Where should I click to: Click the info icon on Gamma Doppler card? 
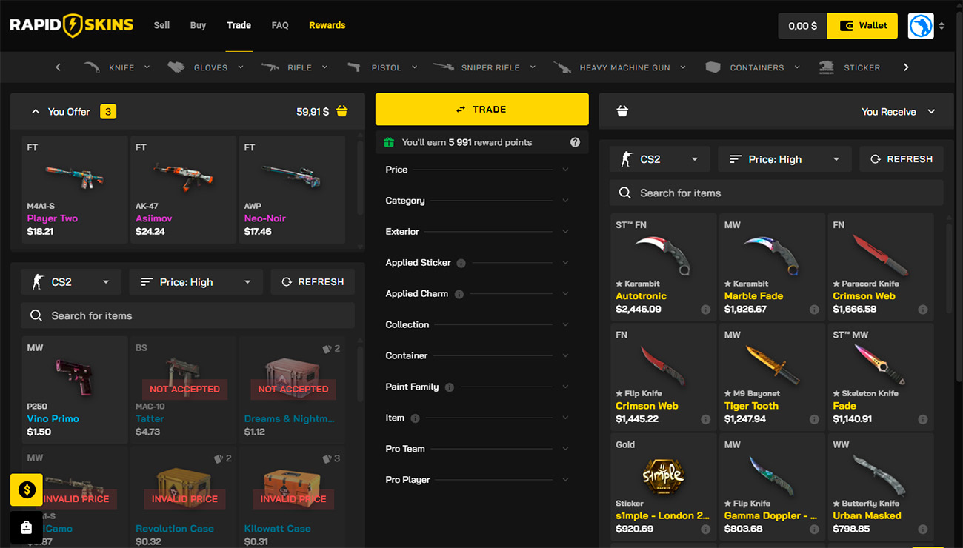point(814,529)
